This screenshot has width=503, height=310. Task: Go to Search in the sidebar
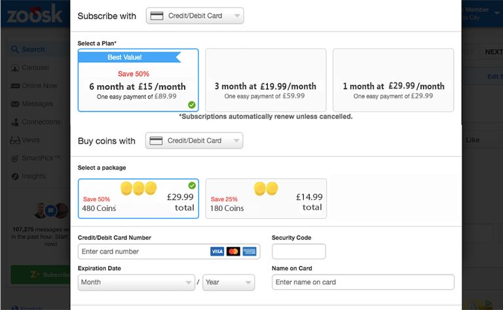33,49
